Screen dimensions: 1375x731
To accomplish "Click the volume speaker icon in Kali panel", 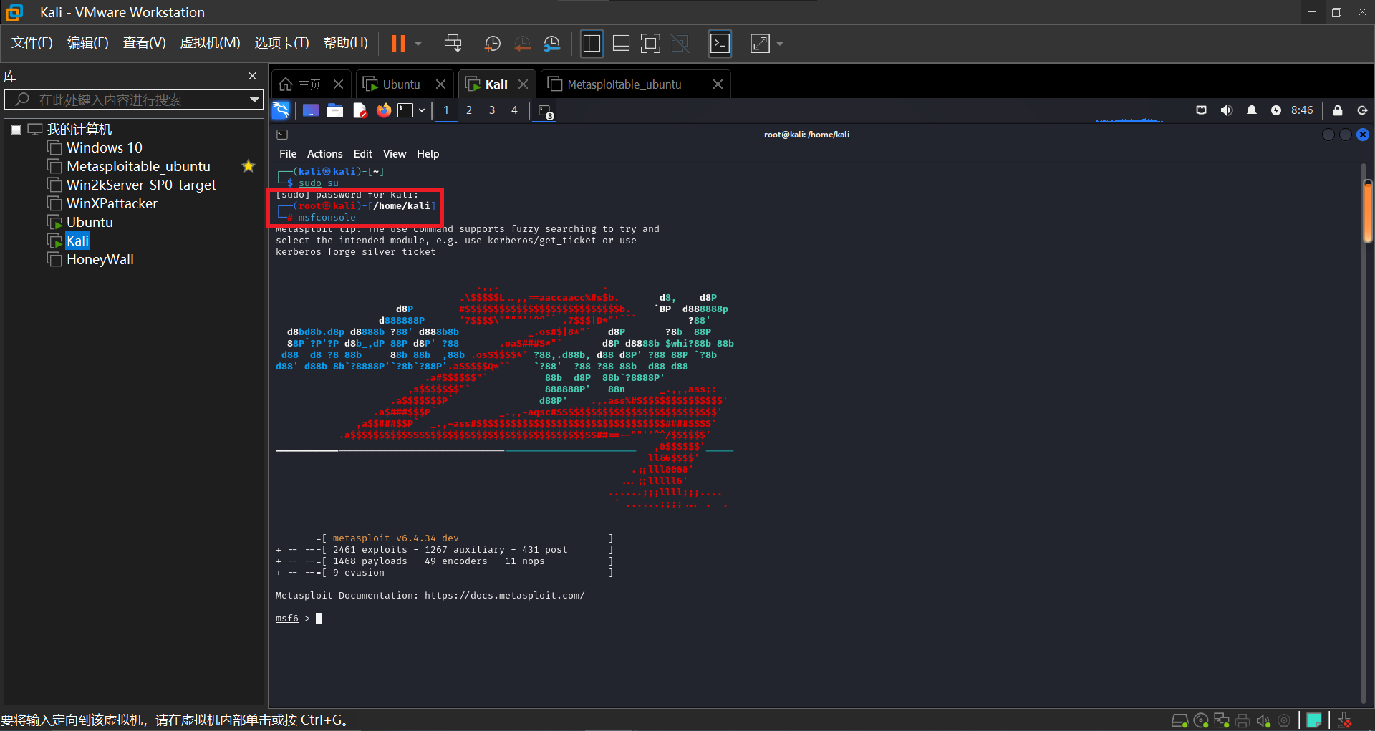I will tap(1227, 110).
